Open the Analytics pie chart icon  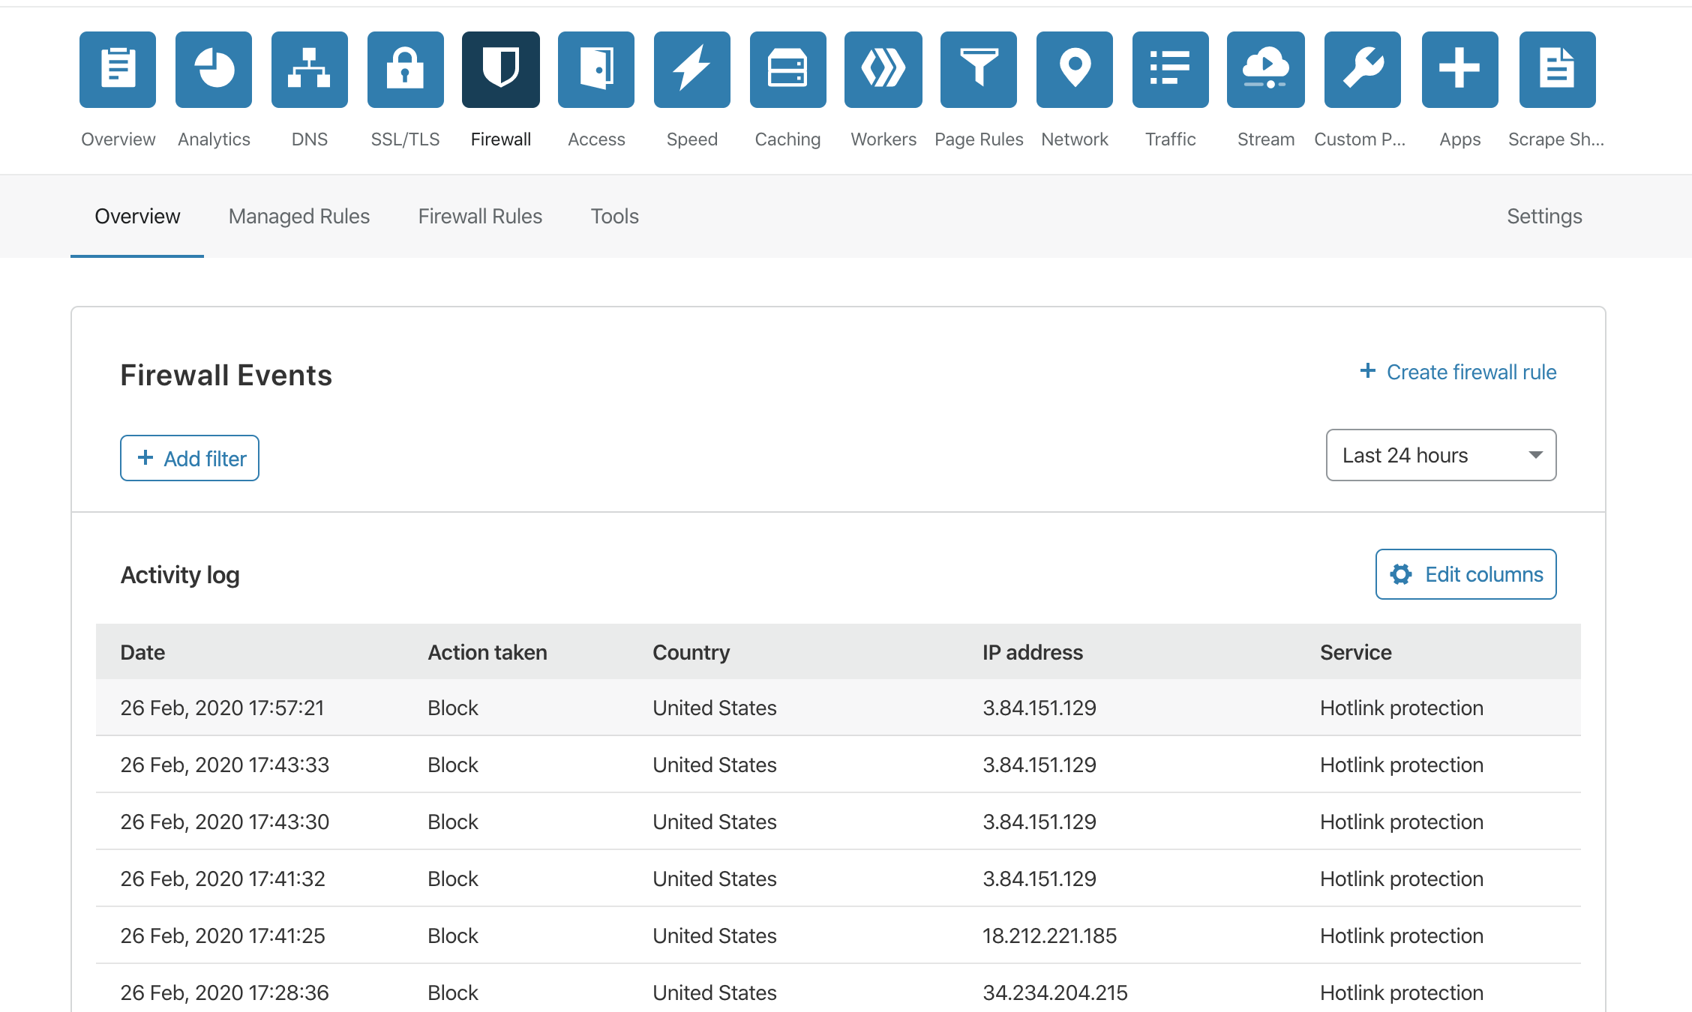click(x=214, y=70)
